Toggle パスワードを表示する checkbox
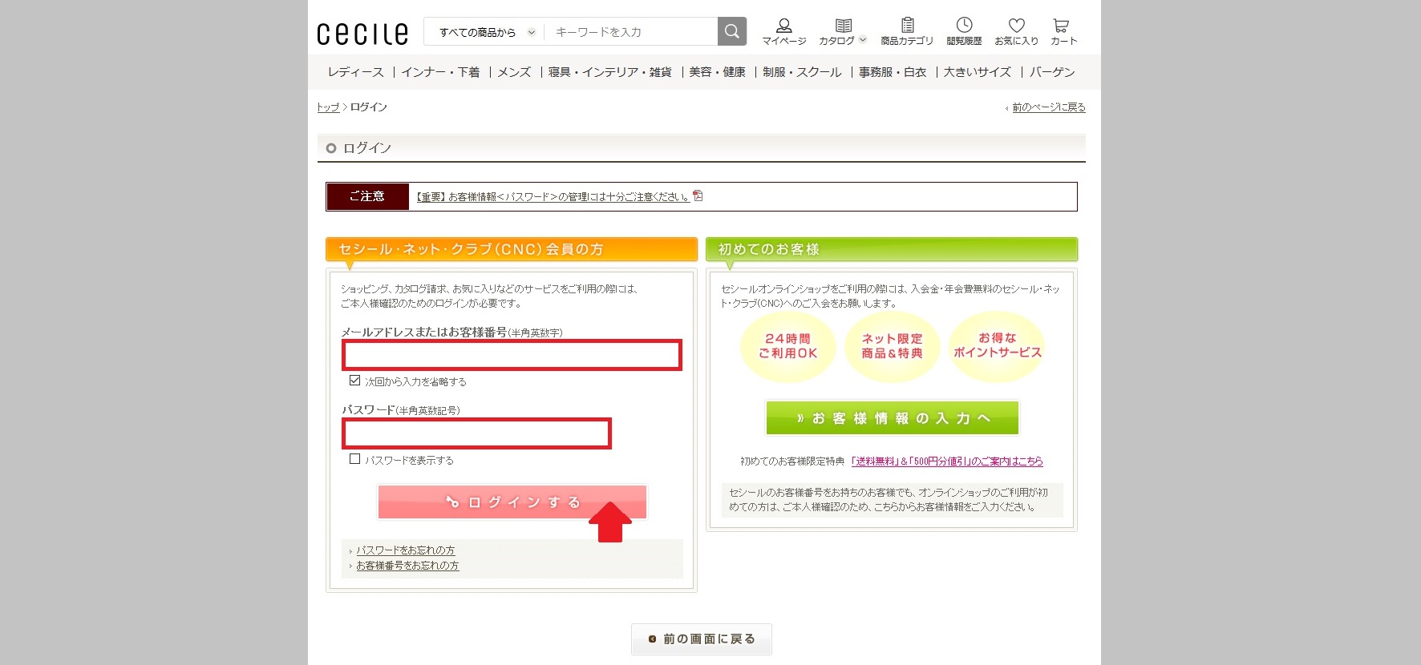The image size is (1421, 665). [x=354, y=459]
